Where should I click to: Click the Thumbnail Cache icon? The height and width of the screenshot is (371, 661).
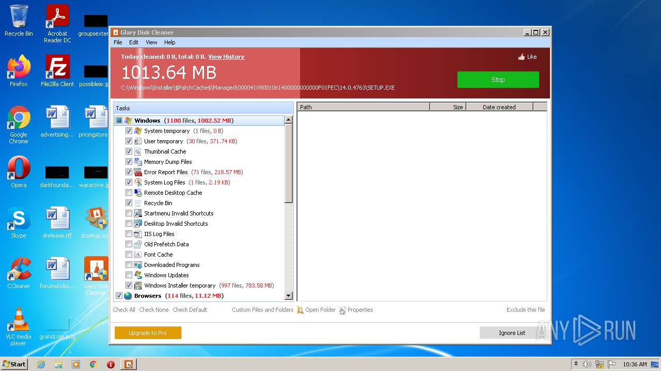(x=138, y=151)
